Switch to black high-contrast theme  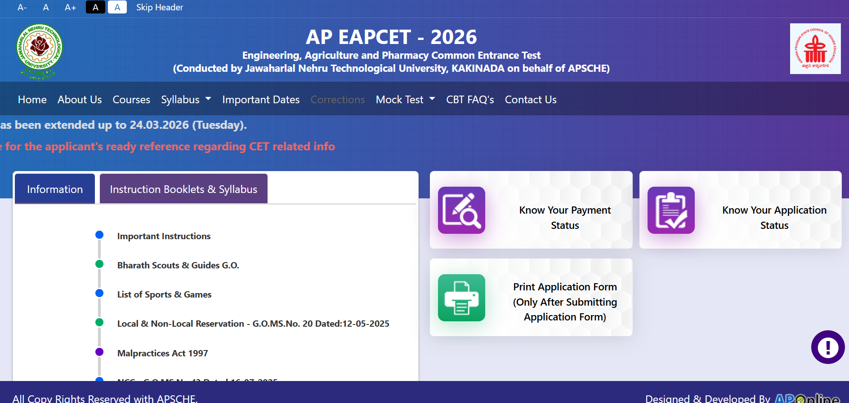click(95, 8)
